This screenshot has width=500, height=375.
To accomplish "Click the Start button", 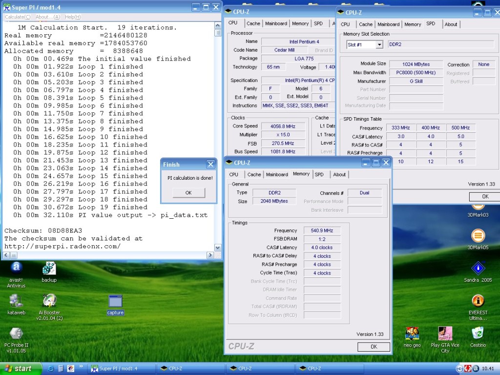I will point(21,369).
